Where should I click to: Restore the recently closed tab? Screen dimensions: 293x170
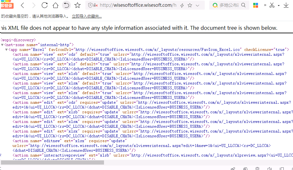coord(66,5)
